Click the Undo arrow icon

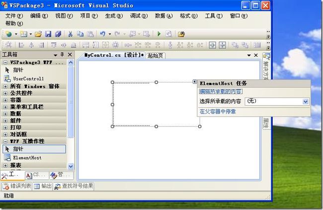point(102,34)
